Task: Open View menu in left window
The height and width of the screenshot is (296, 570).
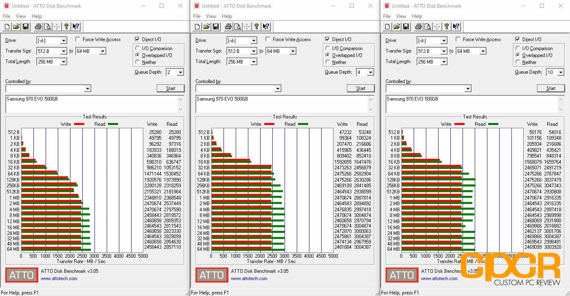Action: (x=21, y=16)
